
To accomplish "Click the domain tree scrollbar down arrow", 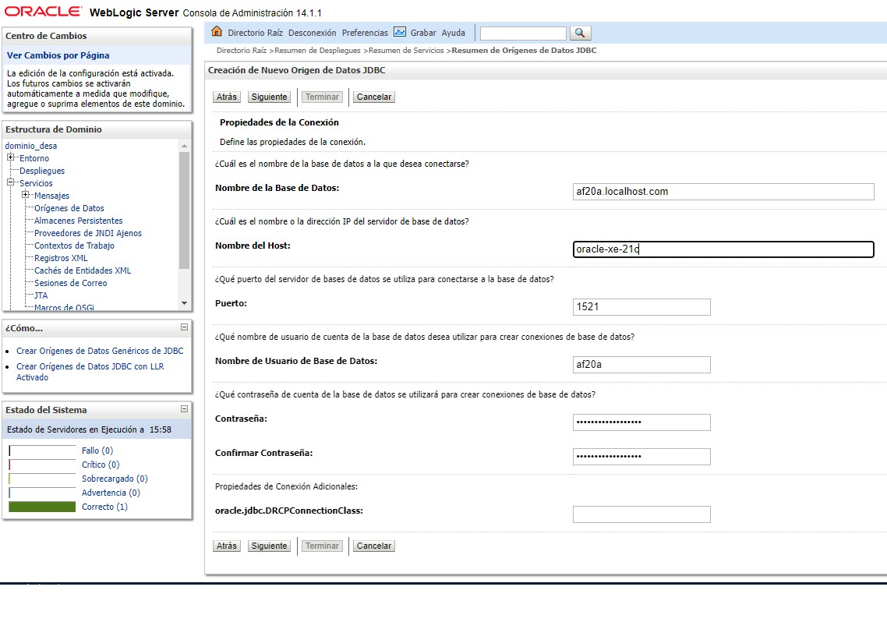I will (x=184, y=304).
